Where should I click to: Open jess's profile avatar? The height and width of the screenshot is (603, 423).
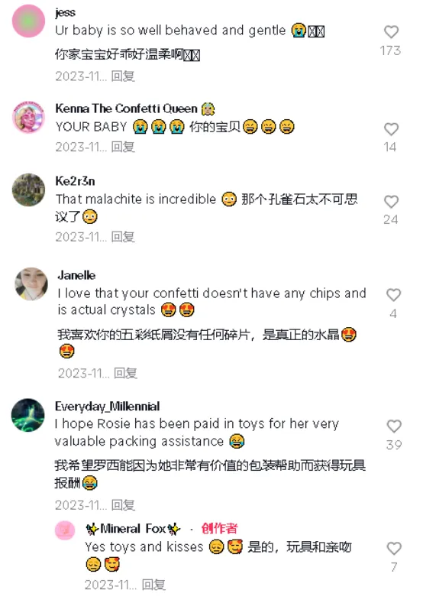point(28,21)
